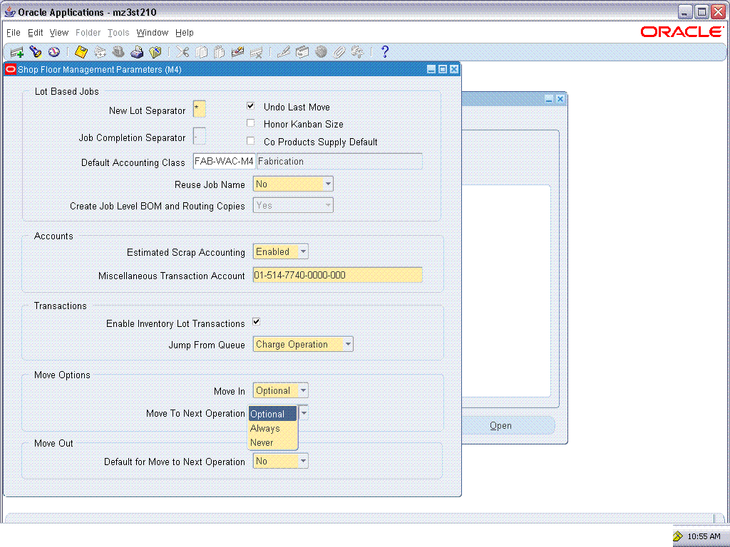This screenshot has height=547, width=730.
Task: Minimize Shop Floor Management Parameters window
Action: [431, 69]
